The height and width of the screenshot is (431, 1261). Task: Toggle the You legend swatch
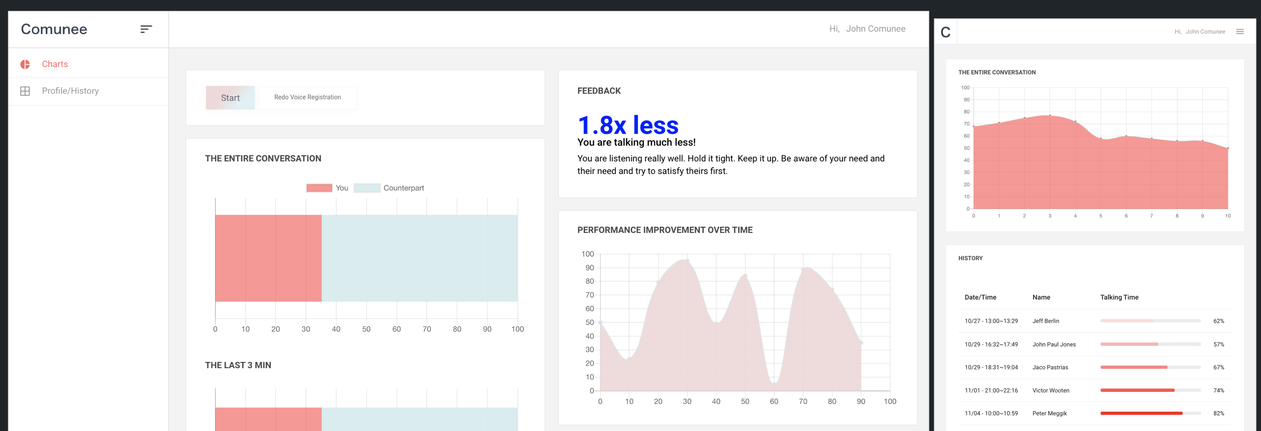(319, 188)
